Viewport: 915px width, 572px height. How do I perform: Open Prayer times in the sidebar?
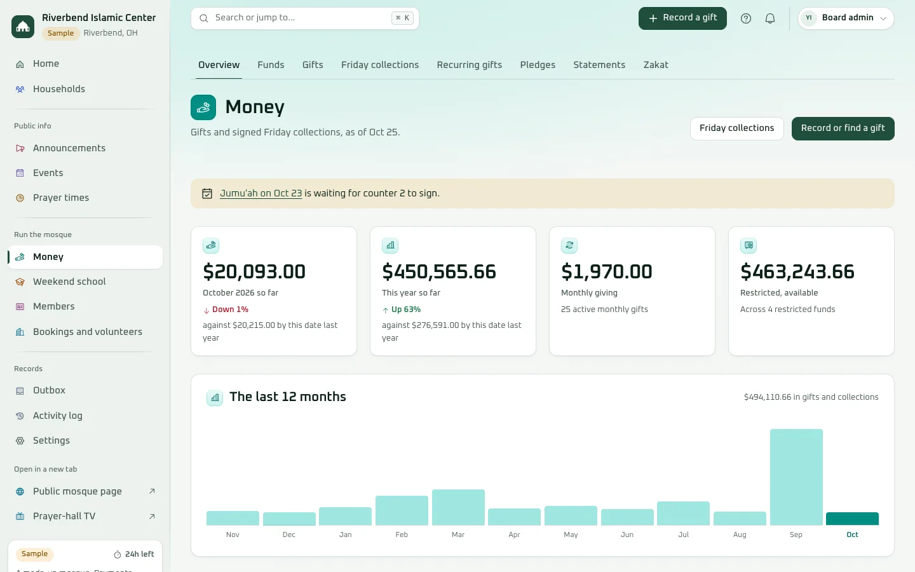tap(85, 198)
